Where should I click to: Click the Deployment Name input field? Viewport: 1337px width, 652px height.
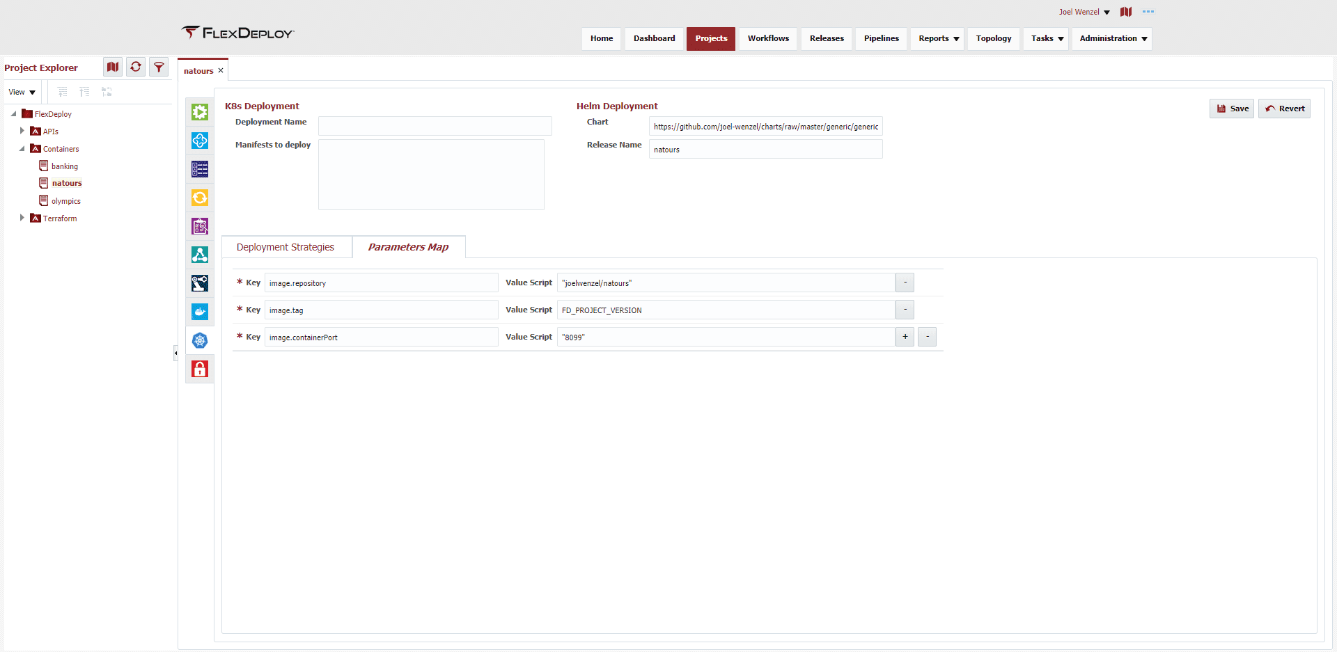pyautogui.click(x=435, y=126)
